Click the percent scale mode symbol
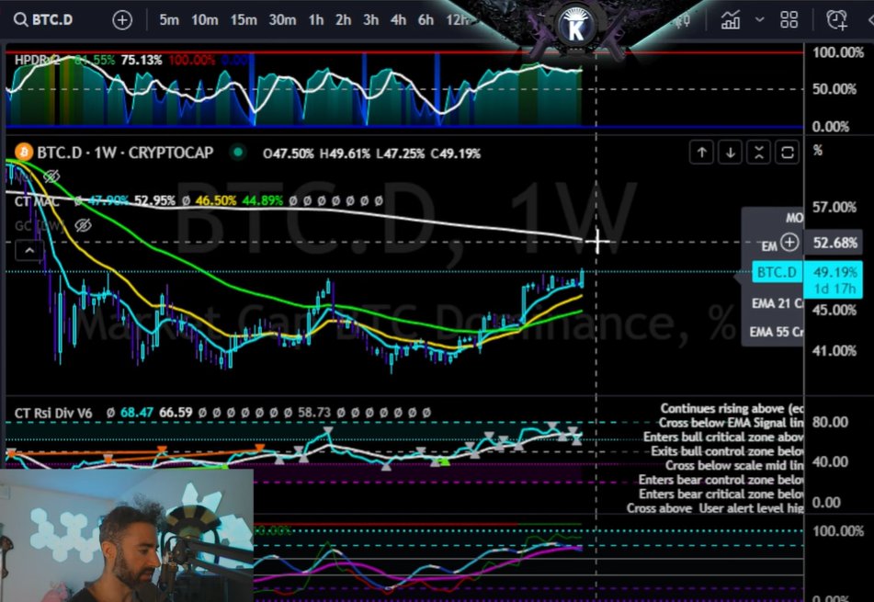The height and width of the screenshot is (602, 874). coord(818,151)
